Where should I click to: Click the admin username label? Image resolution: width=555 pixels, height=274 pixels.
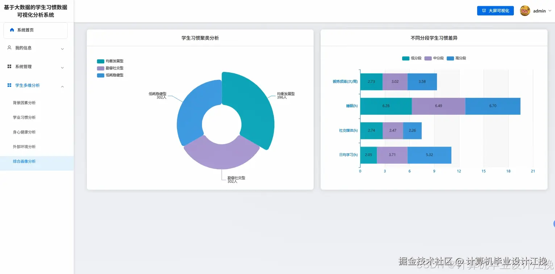pos(539,11)
